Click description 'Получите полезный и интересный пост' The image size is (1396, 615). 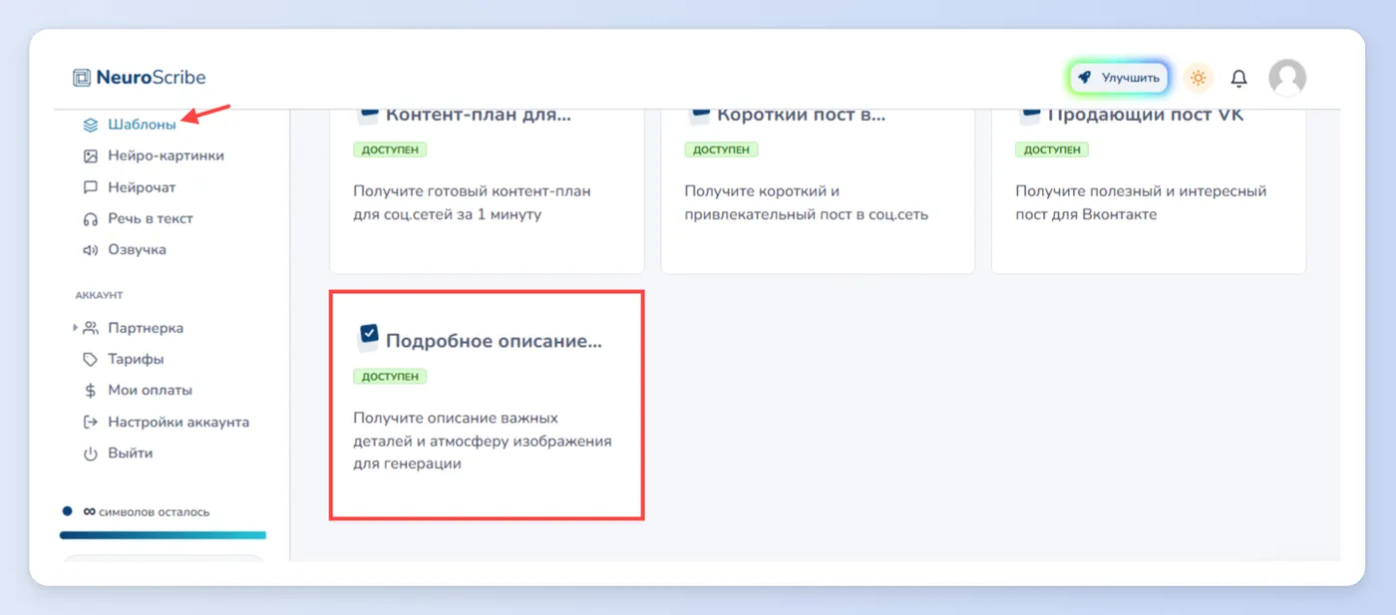click(x=1141, y=202)
